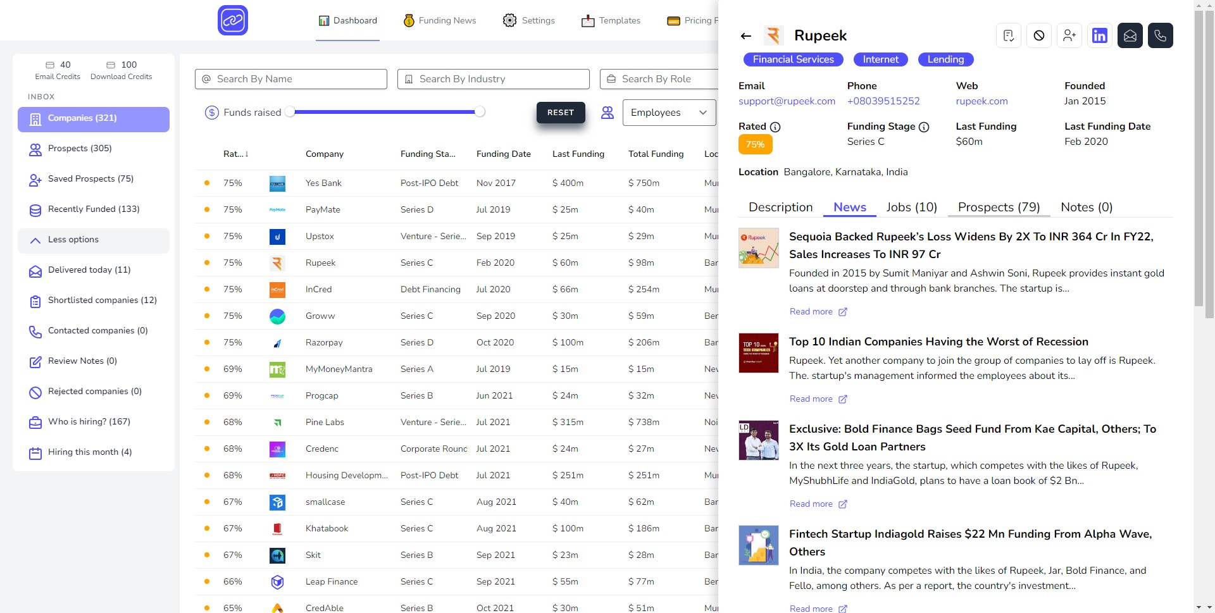Click the Rupeek logo in company table
The height and width of the screenshot is (613, 1215).
click(277, 263)
